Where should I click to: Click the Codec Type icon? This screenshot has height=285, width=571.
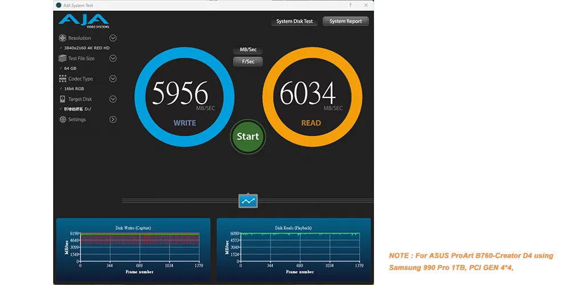(63, 79)
